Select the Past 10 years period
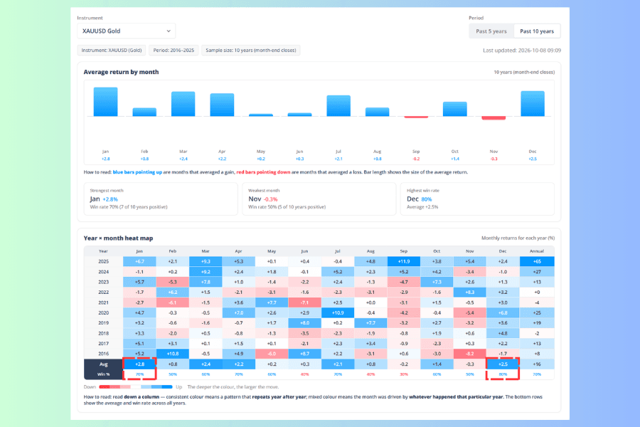Image resolution: width=640 pixels, height=427 pixels. pos(537,31)
